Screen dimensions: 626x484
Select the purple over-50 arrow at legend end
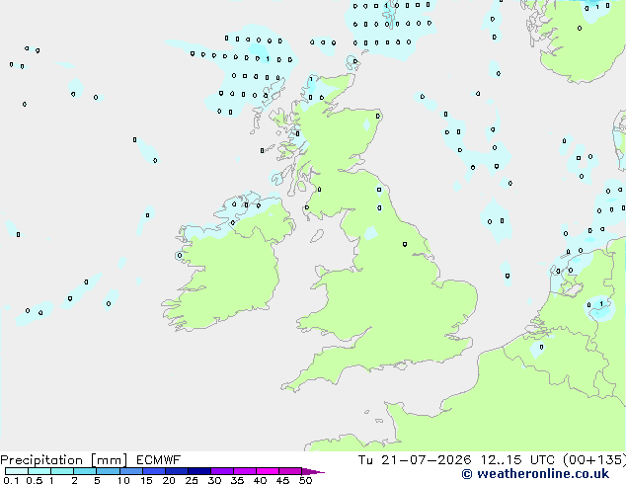[x=313, y=471]
